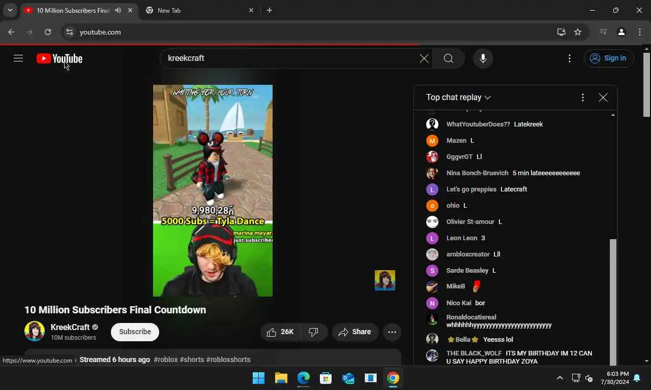Open the Chrome three-dot menu
This screenshot has width=651, height=390.
[x=640, y=32]
